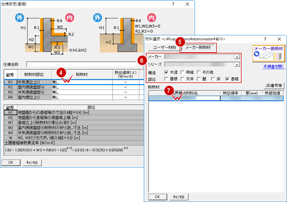The image size is (287, 202).
Task: Click the JIS番号等 button
Action: (x=273, y=86)
